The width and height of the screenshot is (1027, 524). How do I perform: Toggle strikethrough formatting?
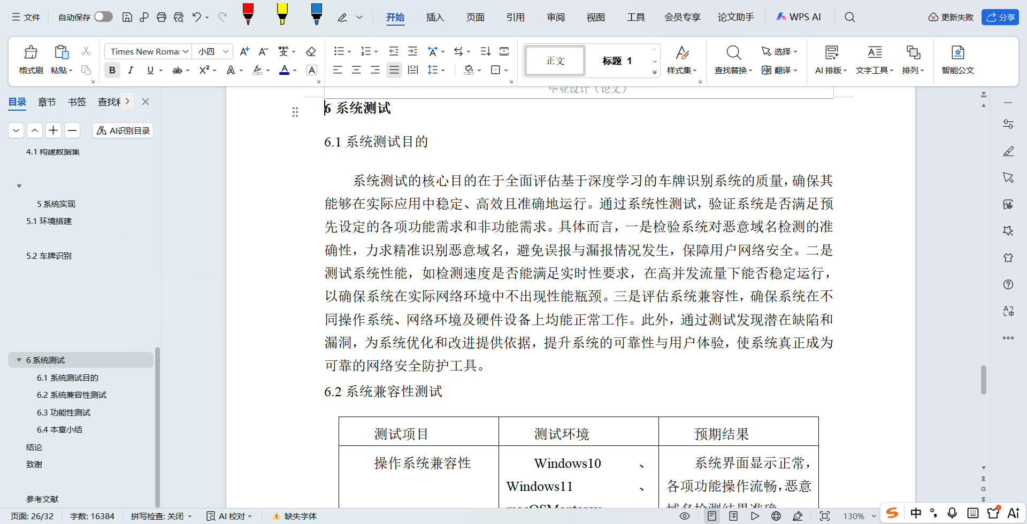tap(177, 70)
